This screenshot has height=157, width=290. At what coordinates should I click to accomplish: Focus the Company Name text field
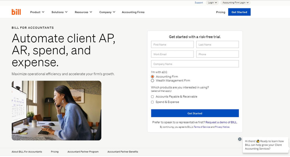click(195, 64)
